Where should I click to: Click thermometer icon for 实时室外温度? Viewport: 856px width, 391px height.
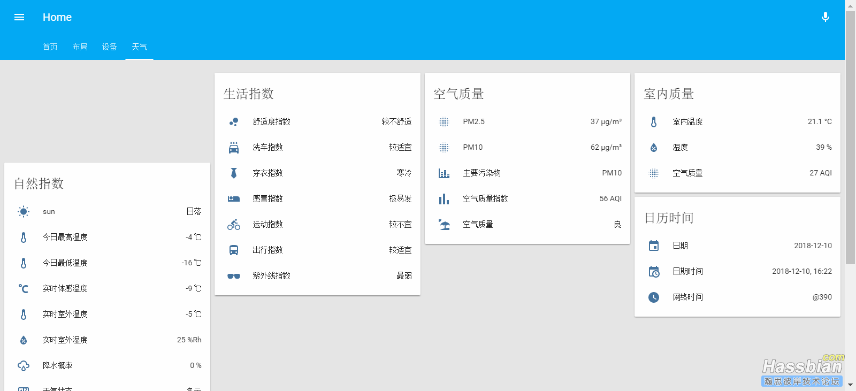coord(24,315)
